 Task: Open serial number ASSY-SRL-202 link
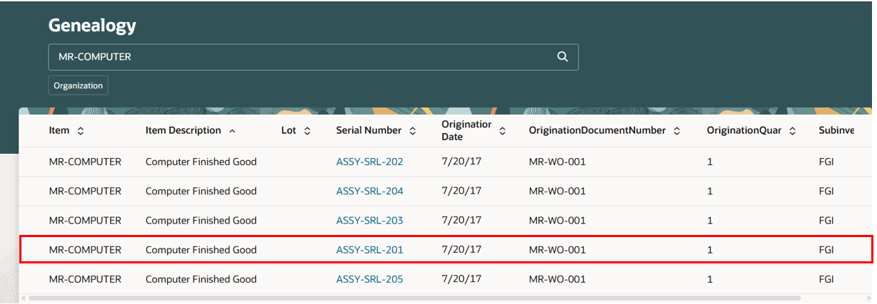click(369, 162)
